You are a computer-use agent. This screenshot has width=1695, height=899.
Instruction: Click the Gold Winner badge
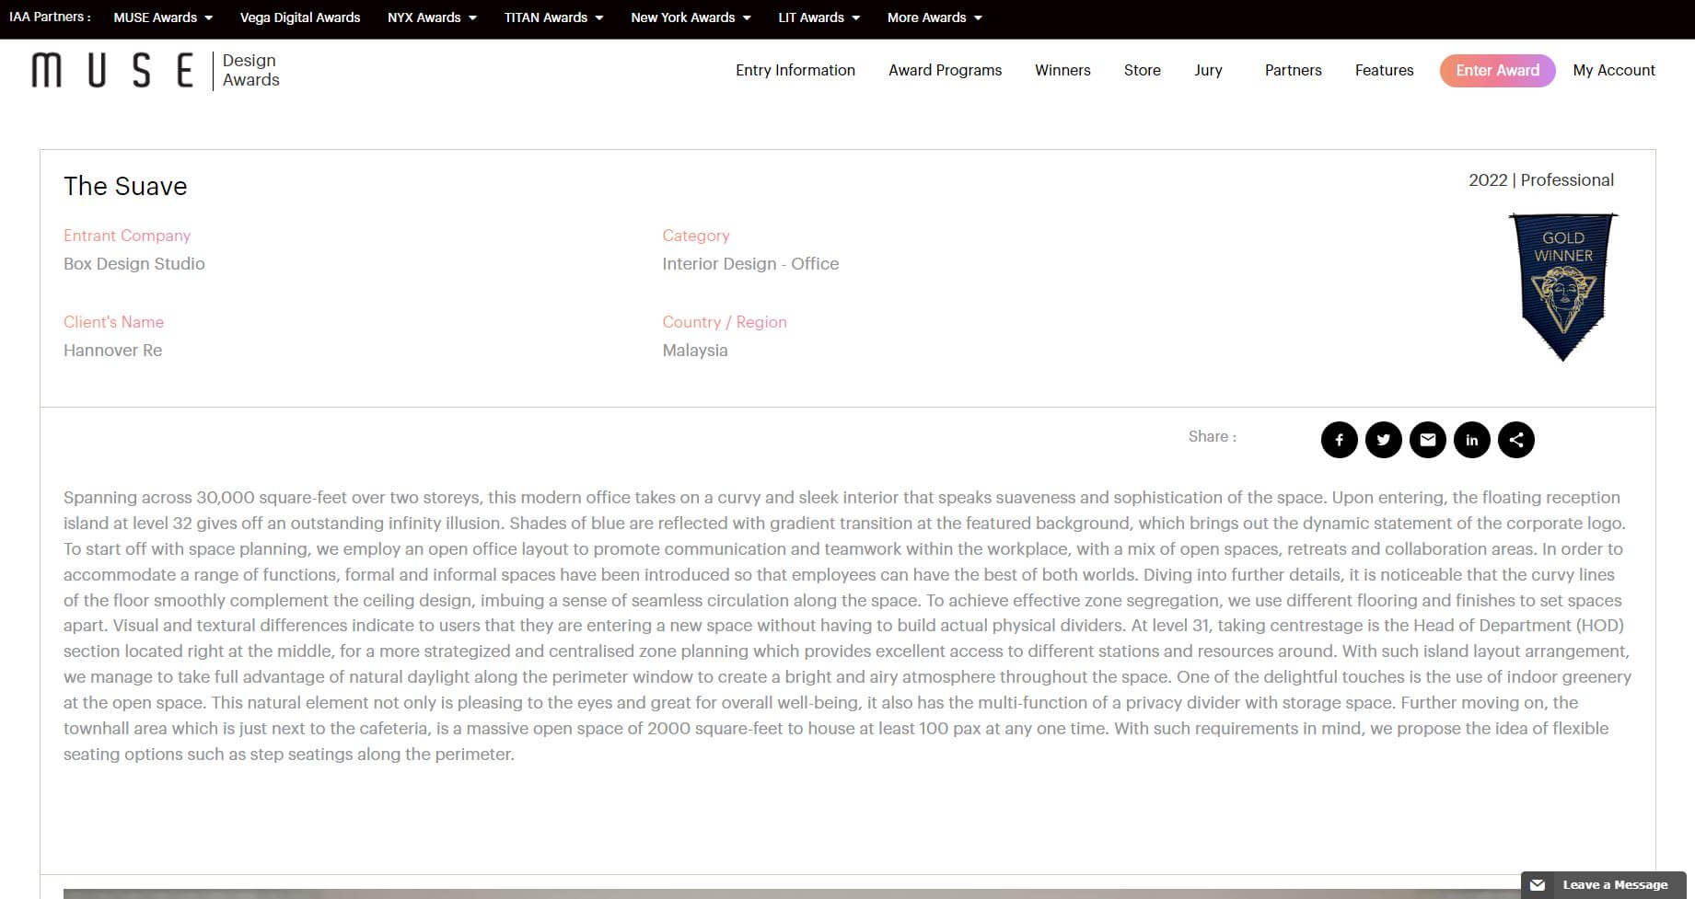pyautogui.click(x=1562, y=286)
